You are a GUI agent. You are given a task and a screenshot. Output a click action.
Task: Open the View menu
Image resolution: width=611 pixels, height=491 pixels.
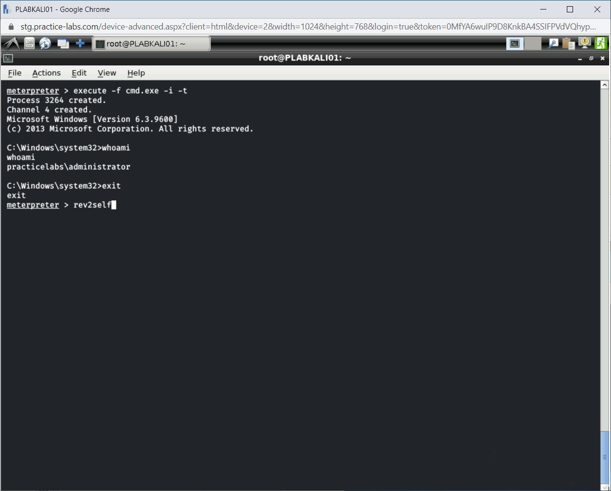pos(107,73)
